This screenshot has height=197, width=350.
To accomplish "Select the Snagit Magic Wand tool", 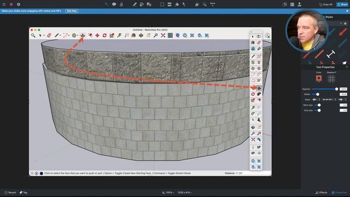I will [205, 4].
